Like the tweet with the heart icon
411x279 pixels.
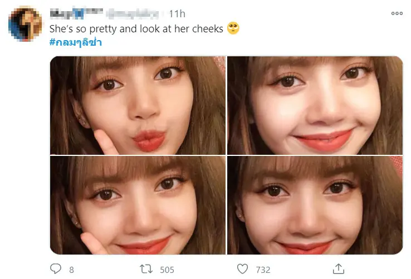(242, 269)
